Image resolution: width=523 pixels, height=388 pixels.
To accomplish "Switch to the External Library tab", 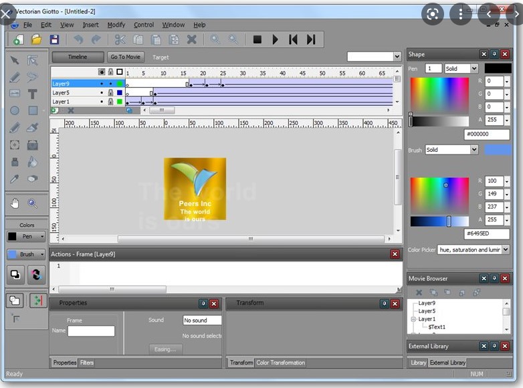I will point(447,363).
